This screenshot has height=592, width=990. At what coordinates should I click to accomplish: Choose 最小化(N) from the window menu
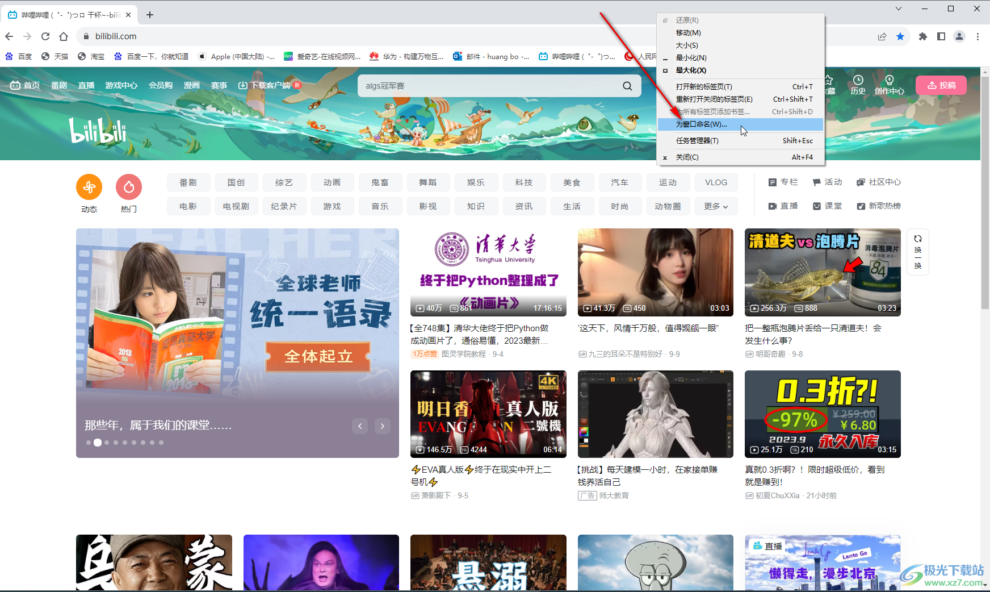[x=740, y=58]
